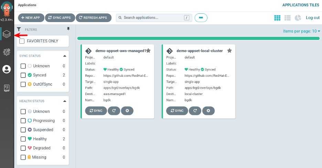Open the demo-appset-local-cluster application title

tap(200, 51)
